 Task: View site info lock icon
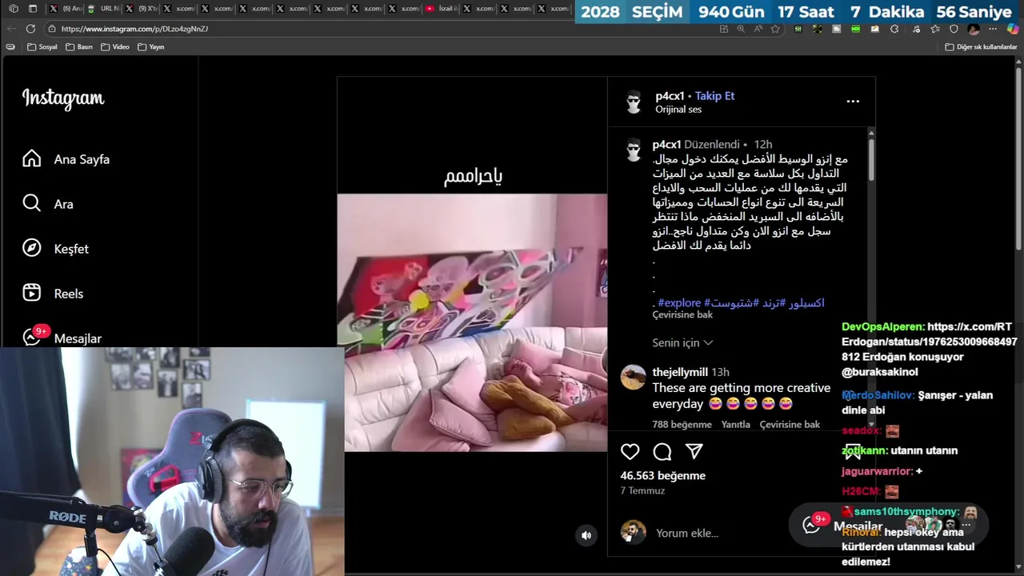pos(51,29)
